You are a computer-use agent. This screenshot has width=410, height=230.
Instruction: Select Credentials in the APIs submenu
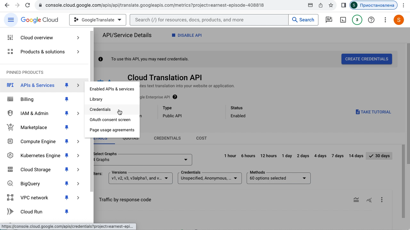tap(100, 110)
